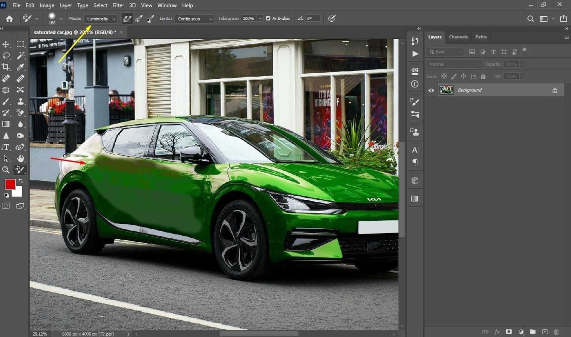The height and width of the screenshot is (337, 571).
Task: Select the Lasso tool
Action: pyautogui.click(x=5, y=56)
